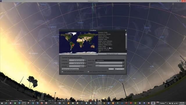Pick a spot on the world map
This screenshot has height=105, width=186.
coord(78,43)
